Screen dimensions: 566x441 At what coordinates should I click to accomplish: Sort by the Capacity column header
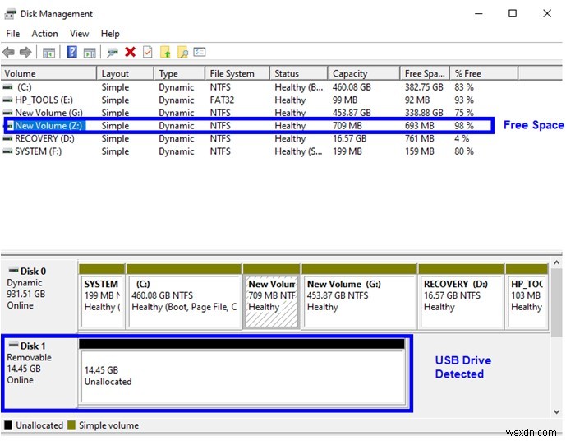(364, 73)
